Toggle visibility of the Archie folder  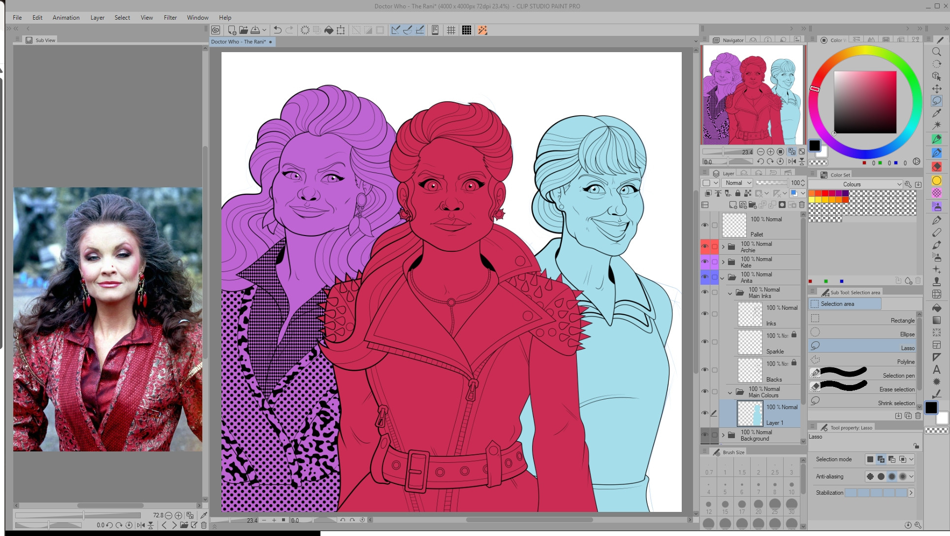click(705, 246)
